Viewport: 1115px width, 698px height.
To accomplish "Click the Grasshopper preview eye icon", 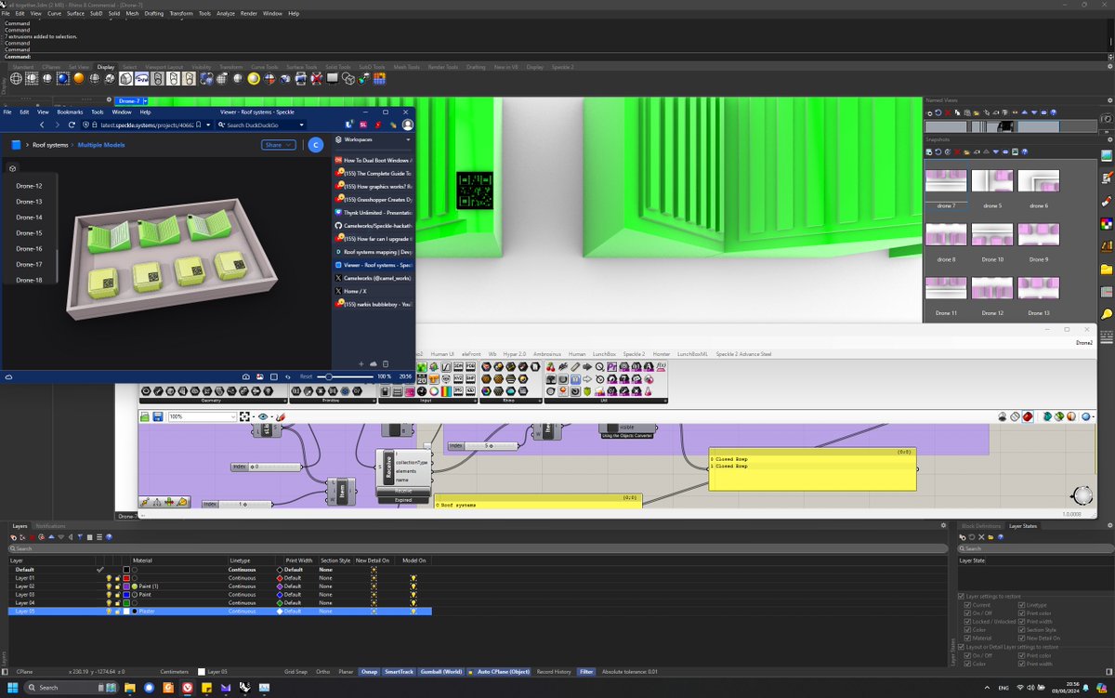I will [x=263, y=417].
